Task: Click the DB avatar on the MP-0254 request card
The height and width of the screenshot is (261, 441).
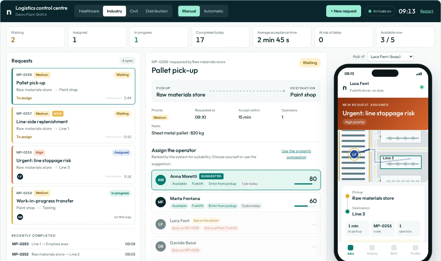Action: coord(20,217)
